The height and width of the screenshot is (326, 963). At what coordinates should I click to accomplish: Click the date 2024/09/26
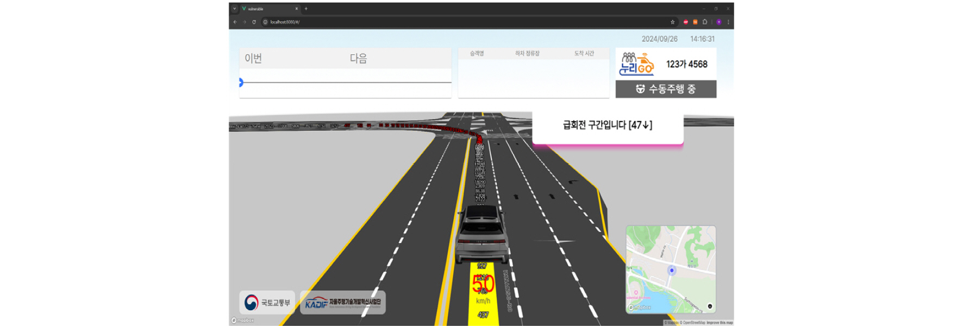[660, 39]
